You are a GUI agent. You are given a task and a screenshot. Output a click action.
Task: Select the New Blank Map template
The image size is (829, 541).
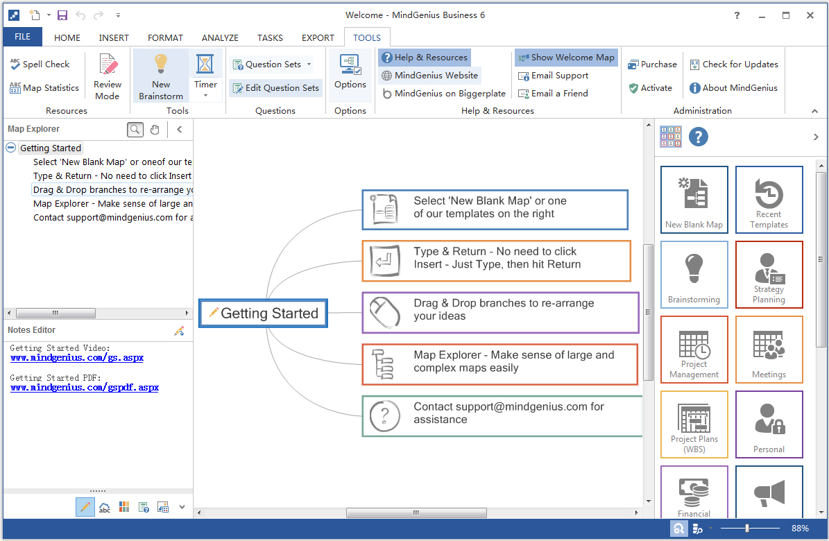coord(694,200)
